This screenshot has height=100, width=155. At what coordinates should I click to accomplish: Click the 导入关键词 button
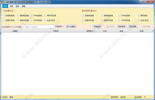[71, 27]
